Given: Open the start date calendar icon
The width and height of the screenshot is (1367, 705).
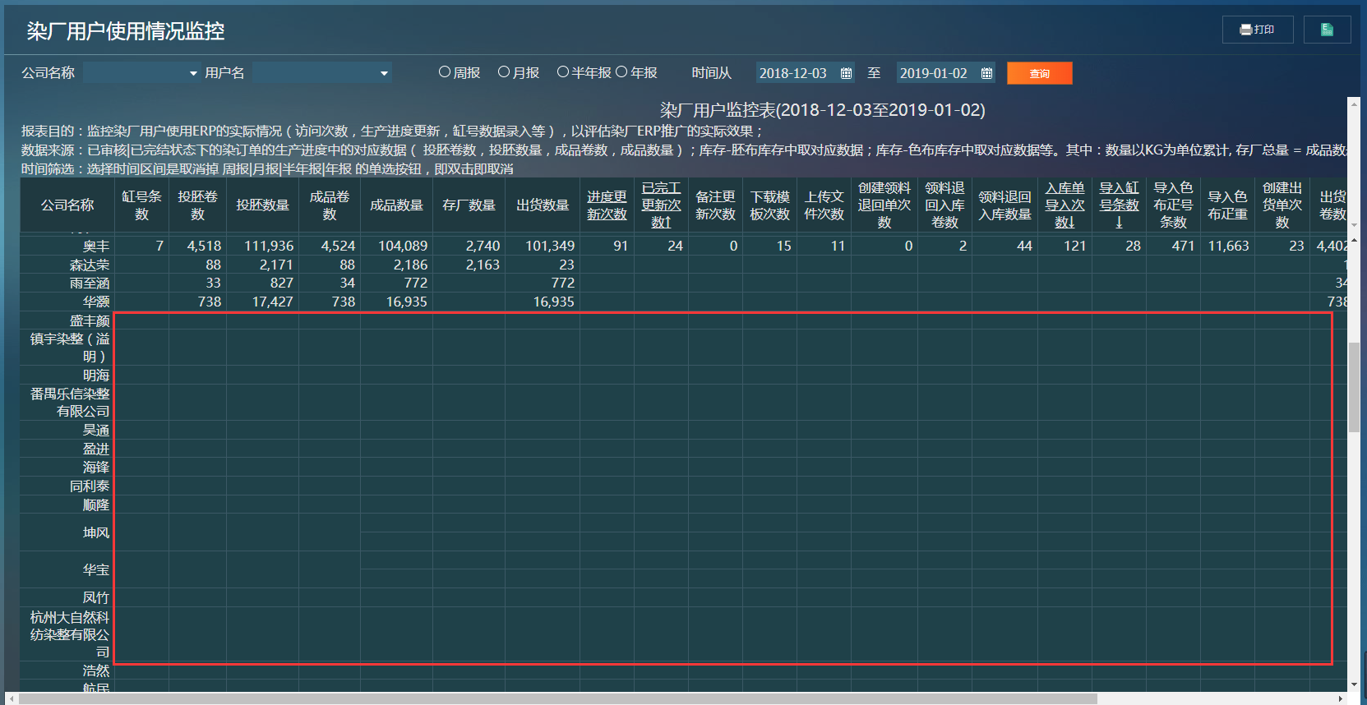Looking at the screenshot, I should coord(846,73).
